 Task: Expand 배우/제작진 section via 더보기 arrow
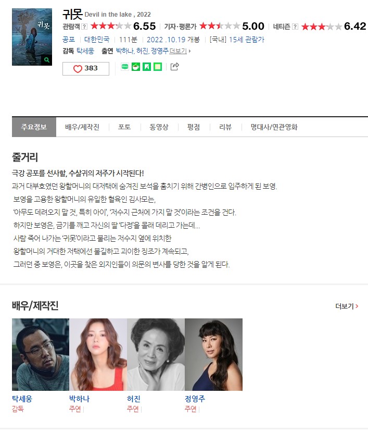point(347,306)
